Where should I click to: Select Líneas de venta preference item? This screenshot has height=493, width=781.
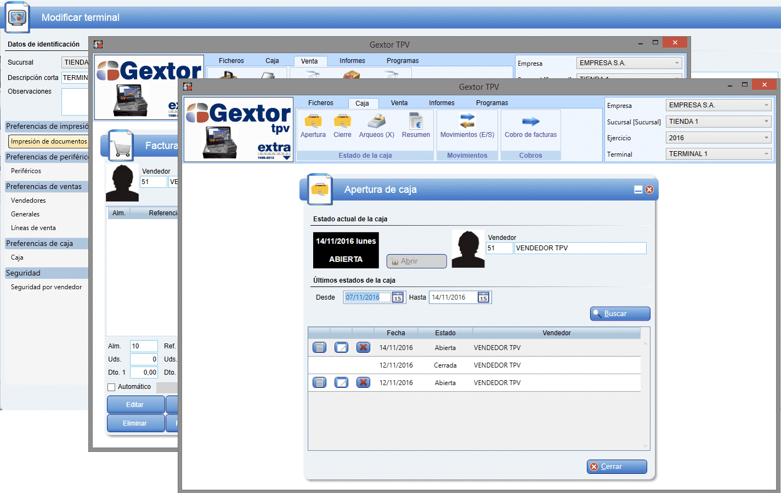[33, 228]
